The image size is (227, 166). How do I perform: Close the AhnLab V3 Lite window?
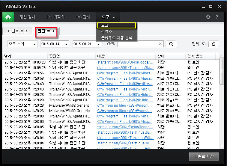point(219,7)
